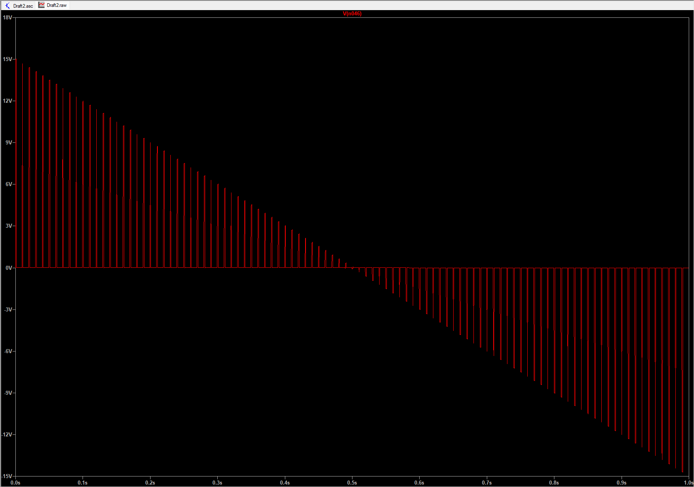Click the -15V label at axis bottom
This screenshot has height=487, width=694.
(x=7, y=476)
